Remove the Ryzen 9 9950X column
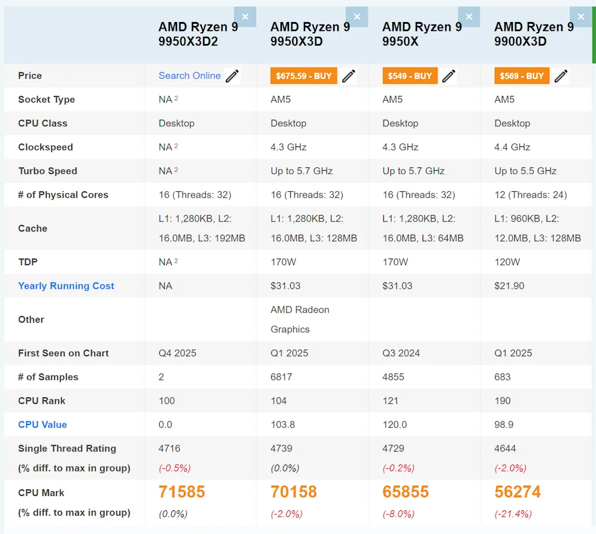 pos(469,17)
